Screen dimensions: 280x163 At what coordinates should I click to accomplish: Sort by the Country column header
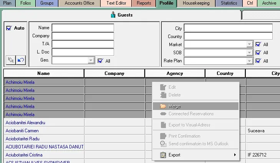(225, 73)
